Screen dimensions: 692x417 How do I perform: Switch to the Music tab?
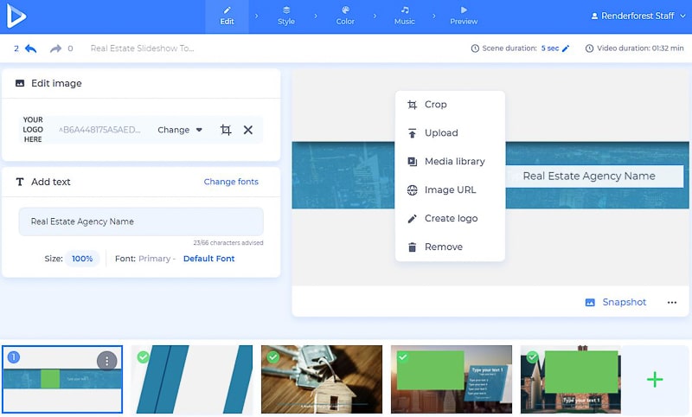pos(404,16)
